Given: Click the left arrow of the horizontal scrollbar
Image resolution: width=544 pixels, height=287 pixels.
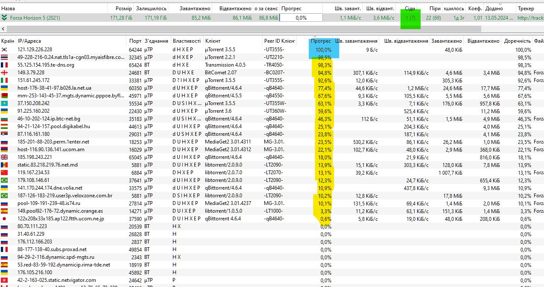Looking at the screenshot, I should (x=4, y=29).
